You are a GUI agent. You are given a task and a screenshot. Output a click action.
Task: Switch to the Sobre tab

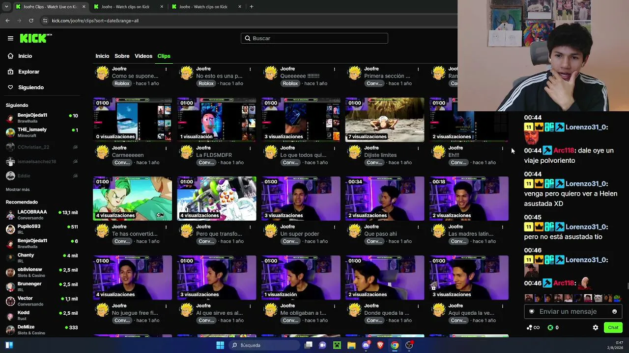tap(122, 56)
